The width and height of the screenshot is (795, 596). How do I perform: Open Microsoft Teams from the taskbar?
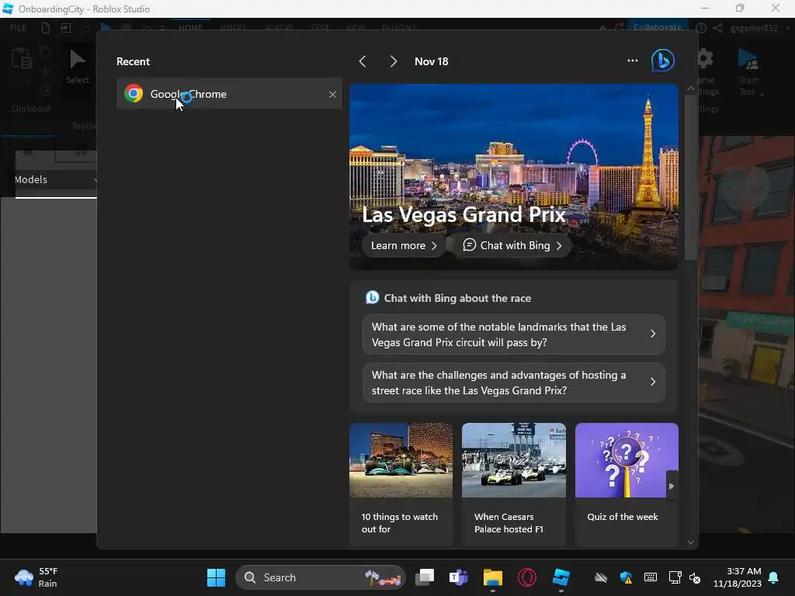coord(458,577)
